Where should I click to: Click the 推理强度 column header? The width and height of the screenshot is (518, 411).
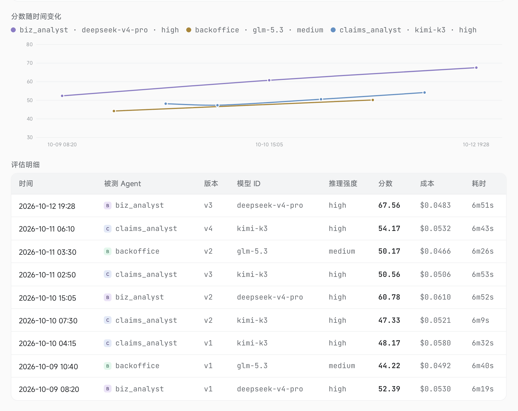coord(343,184)
